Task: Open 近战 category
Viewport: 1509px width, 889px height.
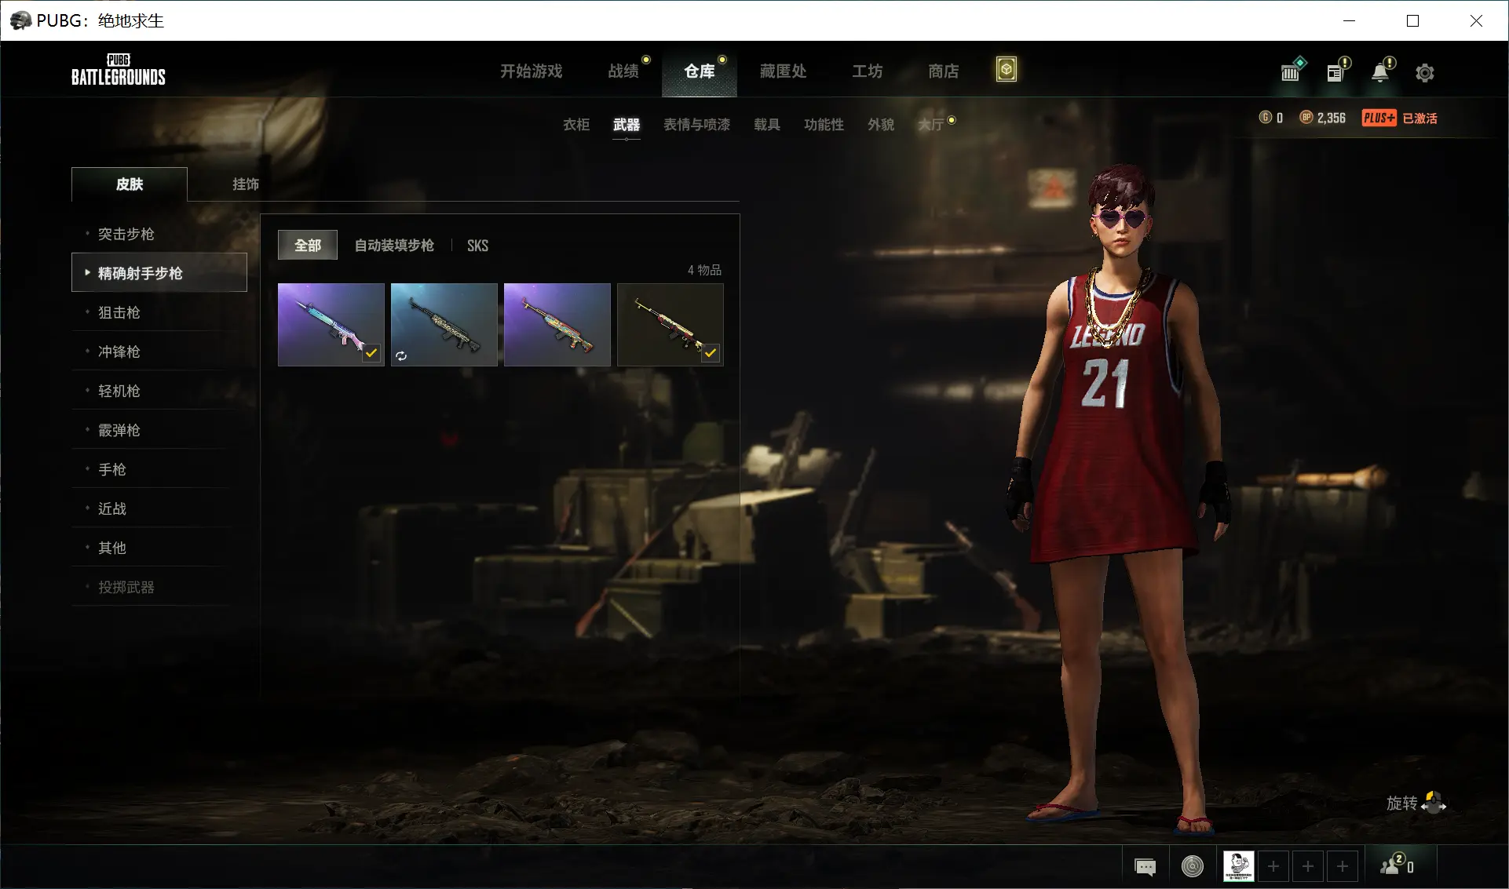Action: point(159,508)
